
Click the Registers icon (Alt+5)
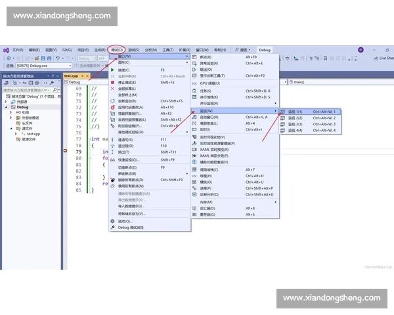pos(194,215)
